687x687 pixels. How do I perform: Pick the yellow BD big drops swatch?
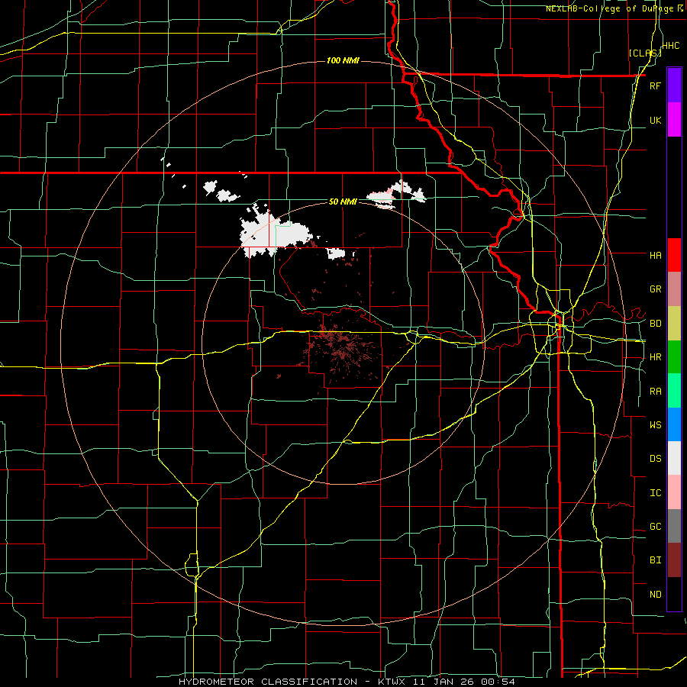coord(674,323)
